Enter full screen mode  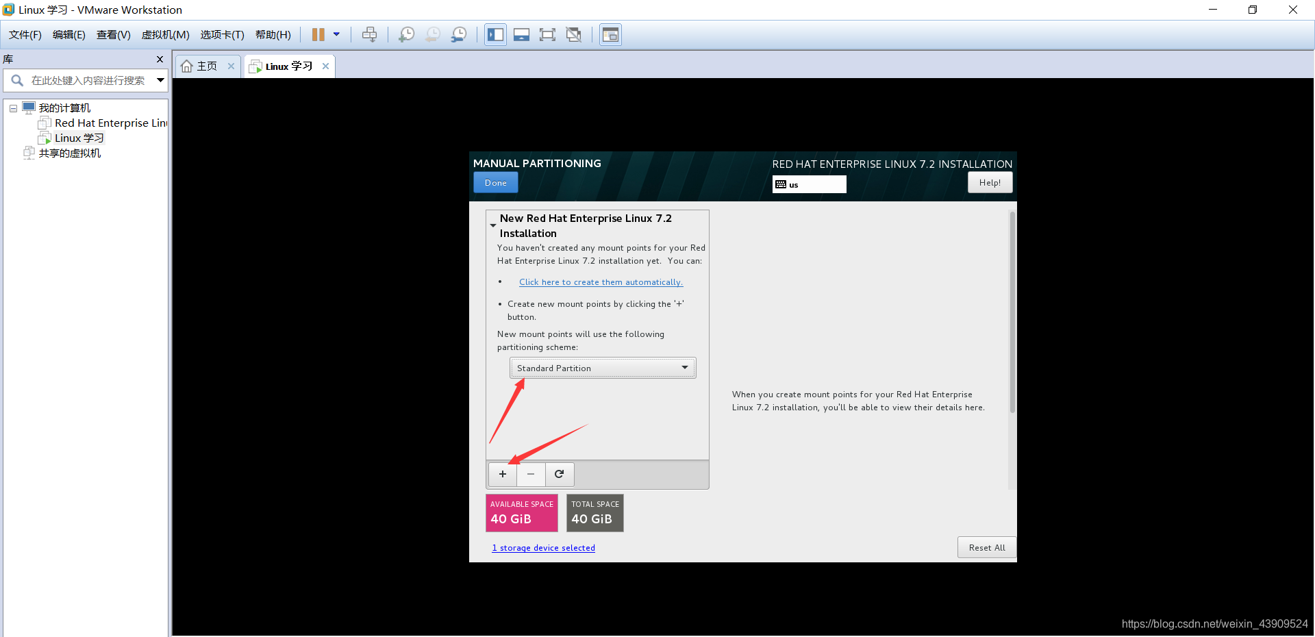[x=547, y=34]
